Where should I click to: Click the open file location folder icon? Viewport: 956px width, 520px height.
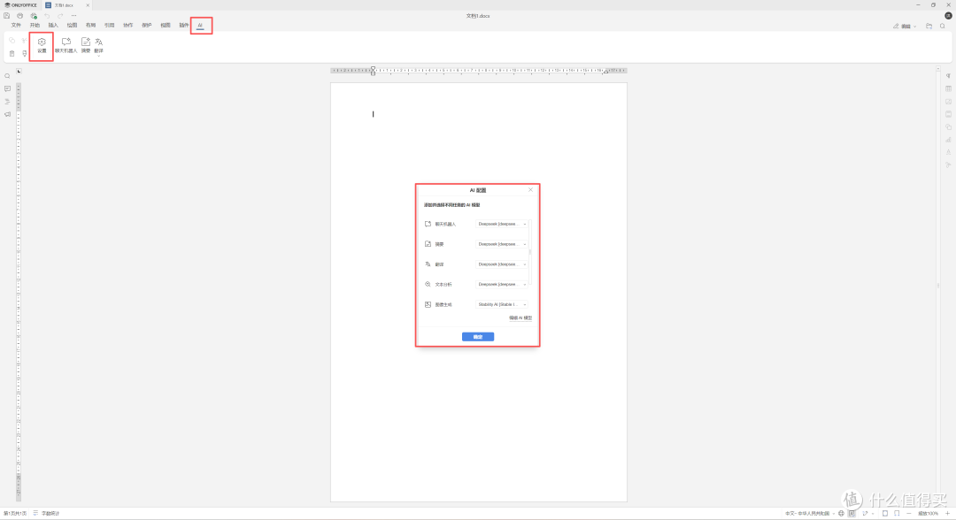[929, 27]
